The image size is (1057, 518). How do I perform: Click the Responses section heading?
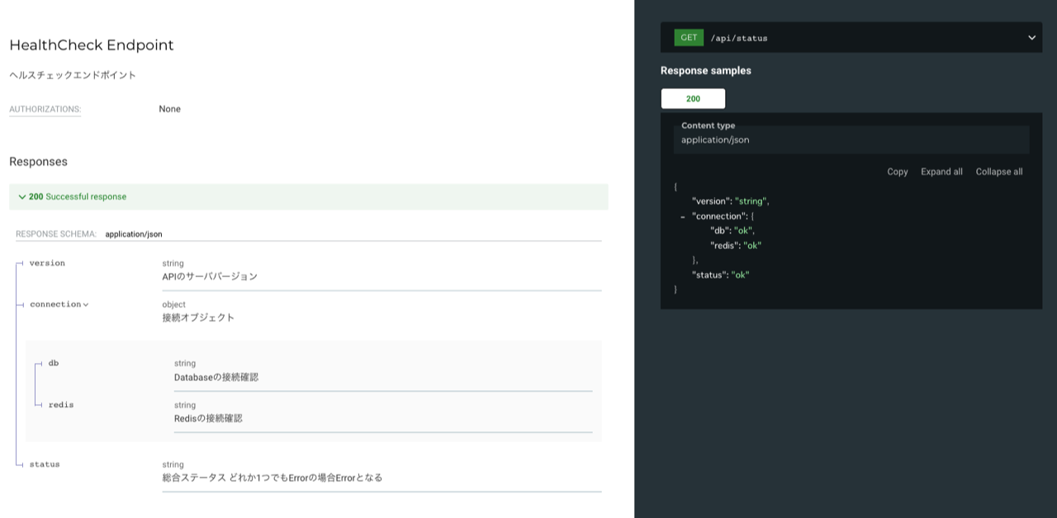tap(38, 161)
